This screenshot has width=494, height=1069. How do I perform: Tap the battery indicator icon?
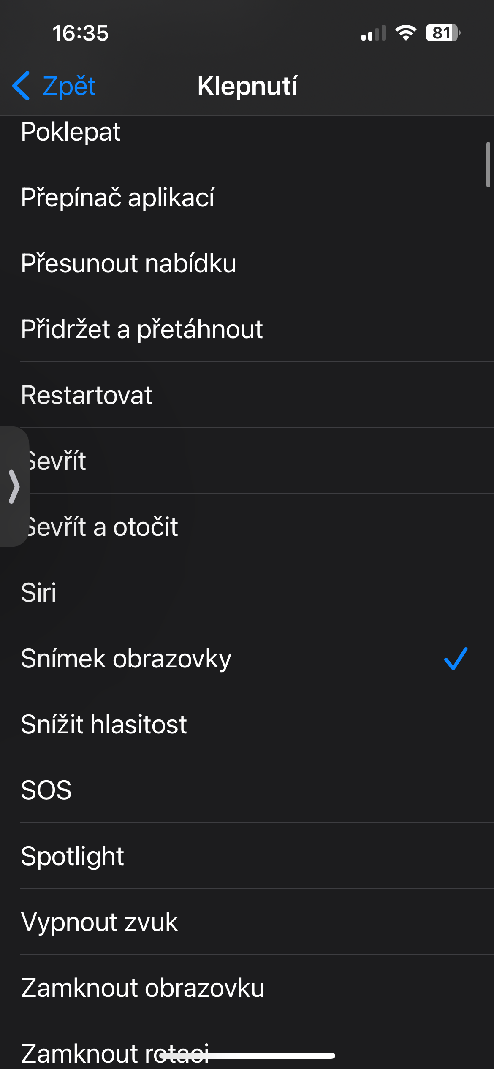pyautogui.click(x=442, y=33)
